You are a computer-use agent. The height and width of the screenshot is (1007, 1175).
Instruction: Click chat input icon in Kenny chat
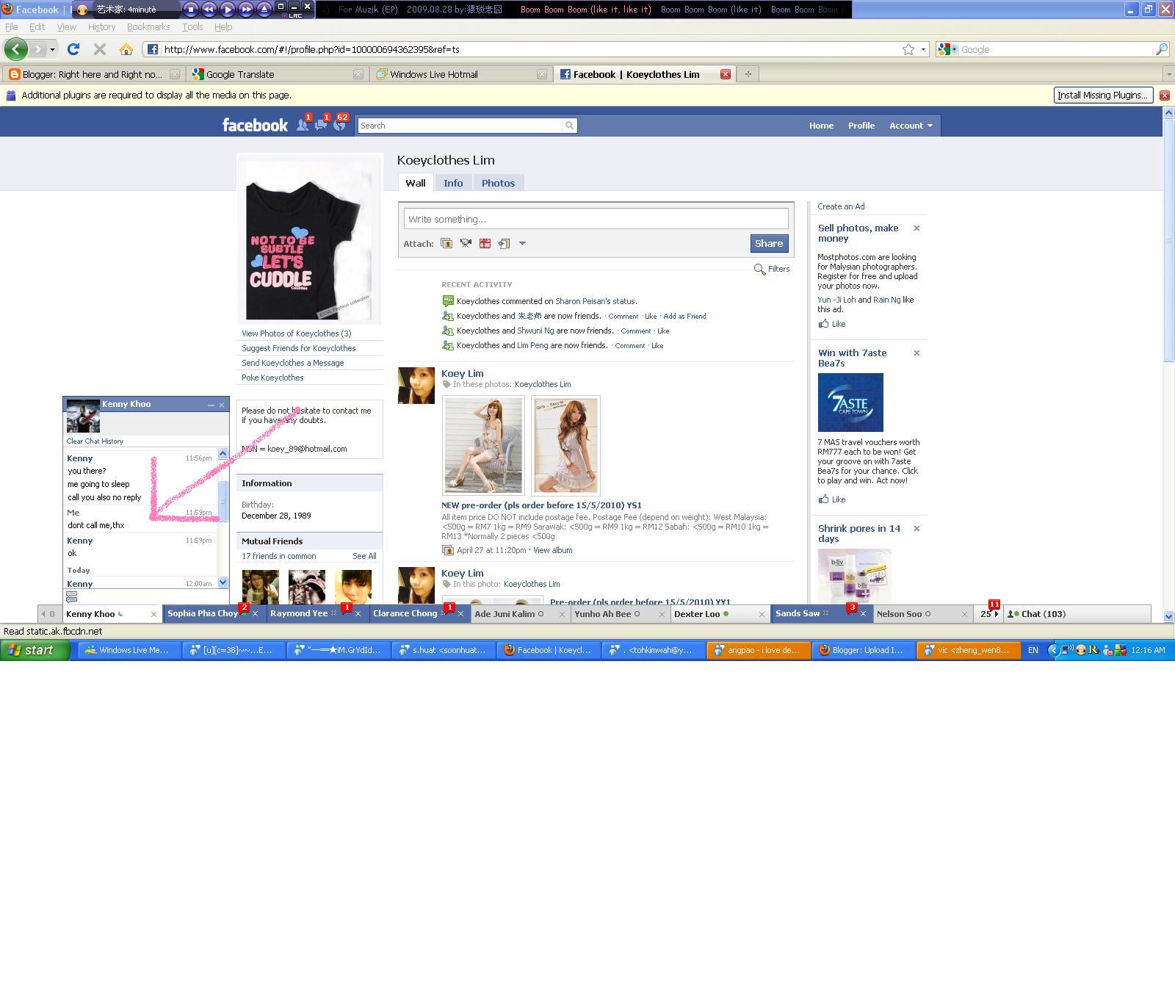pos(71,596)
